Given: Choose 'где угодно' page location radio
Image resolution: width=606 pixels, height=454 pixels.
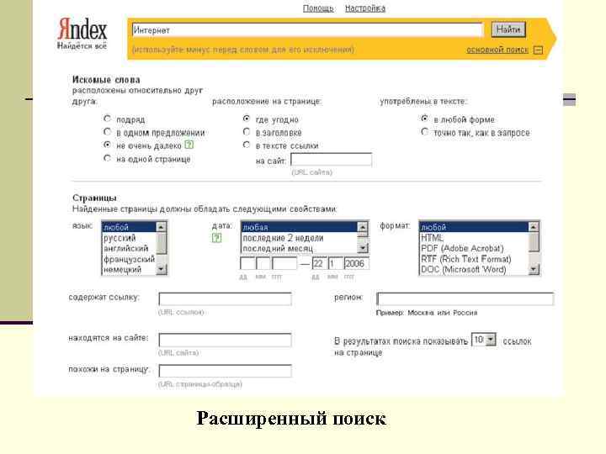Looking at the screenshot, I should tap(246, 119).
